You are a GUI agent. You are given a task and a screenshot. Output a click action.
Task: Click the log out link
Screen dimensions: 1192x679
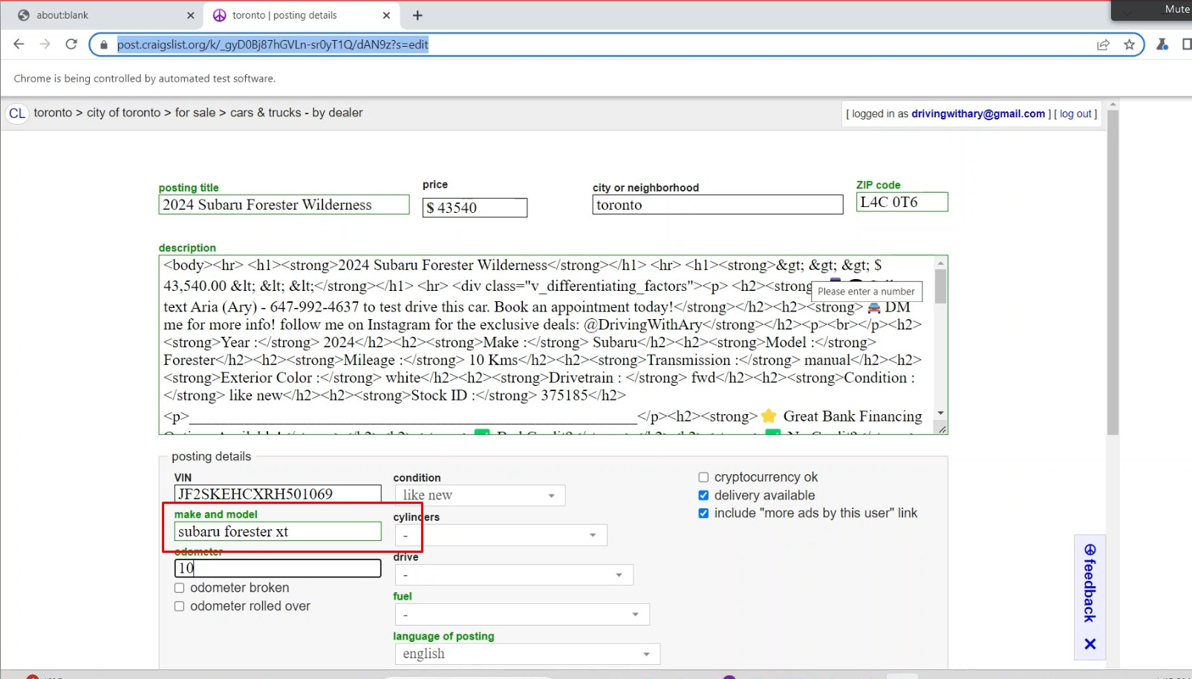click(1075, 114)
